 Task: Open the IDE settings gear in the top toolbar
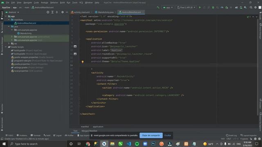click(x=255, y=7)
